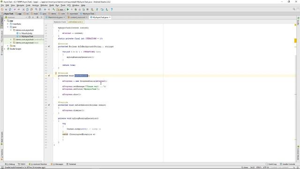The image size is (300, 169).
Task: Open the Debug tool window button
Action: click(x=10, y=164)
